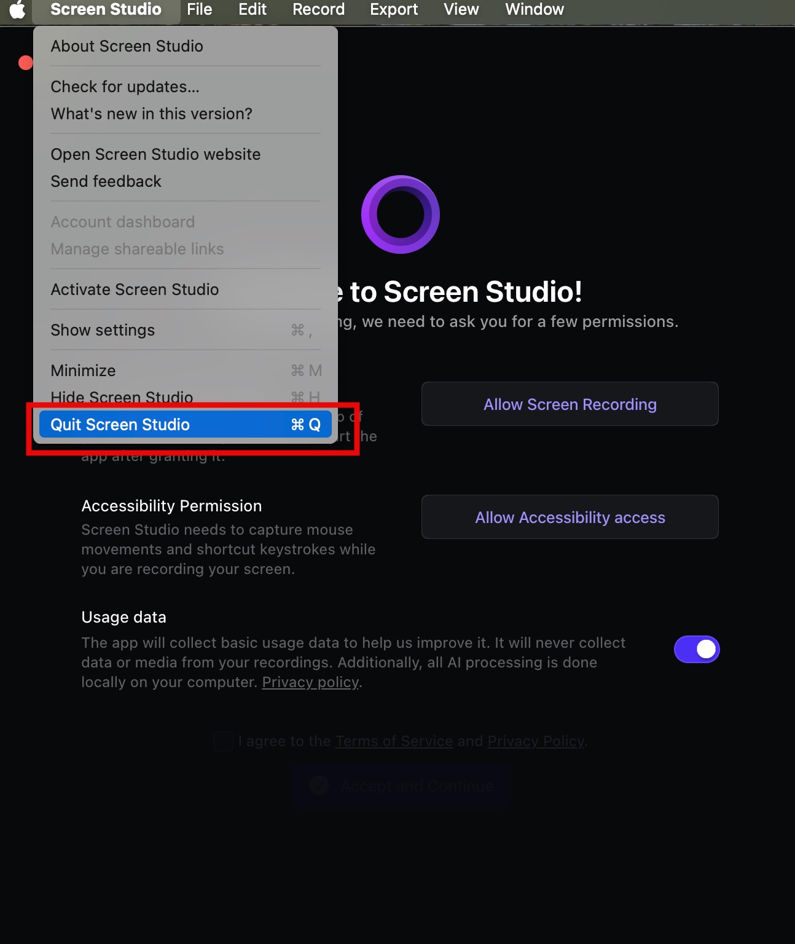Choose Activate Screen Studio option
The image size is (795, 944).
click(x=135, y=289)
